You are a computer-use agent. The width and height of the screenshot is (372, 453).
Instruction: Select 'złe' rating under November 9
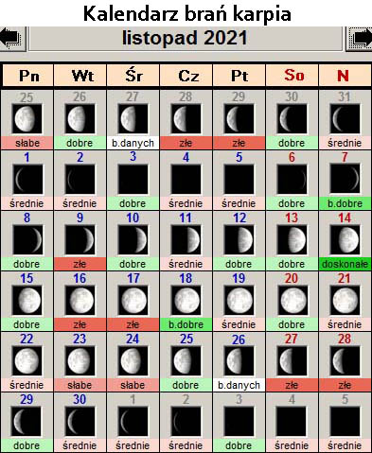[x=80, y=264]
